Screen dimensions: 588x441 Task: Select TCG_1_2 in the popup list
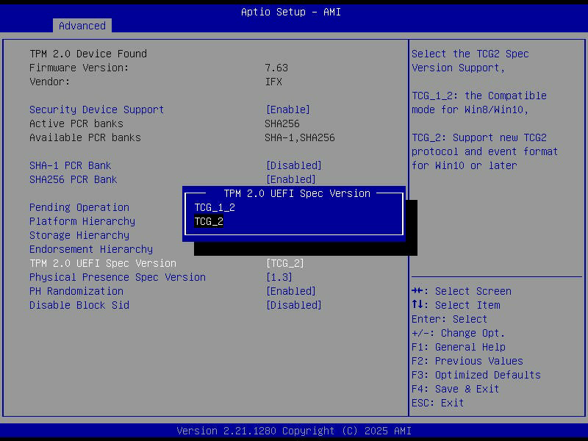[x=215, y=207]
